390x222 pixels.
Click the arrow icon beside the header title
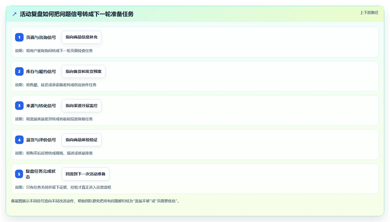[x=14, y=14]
